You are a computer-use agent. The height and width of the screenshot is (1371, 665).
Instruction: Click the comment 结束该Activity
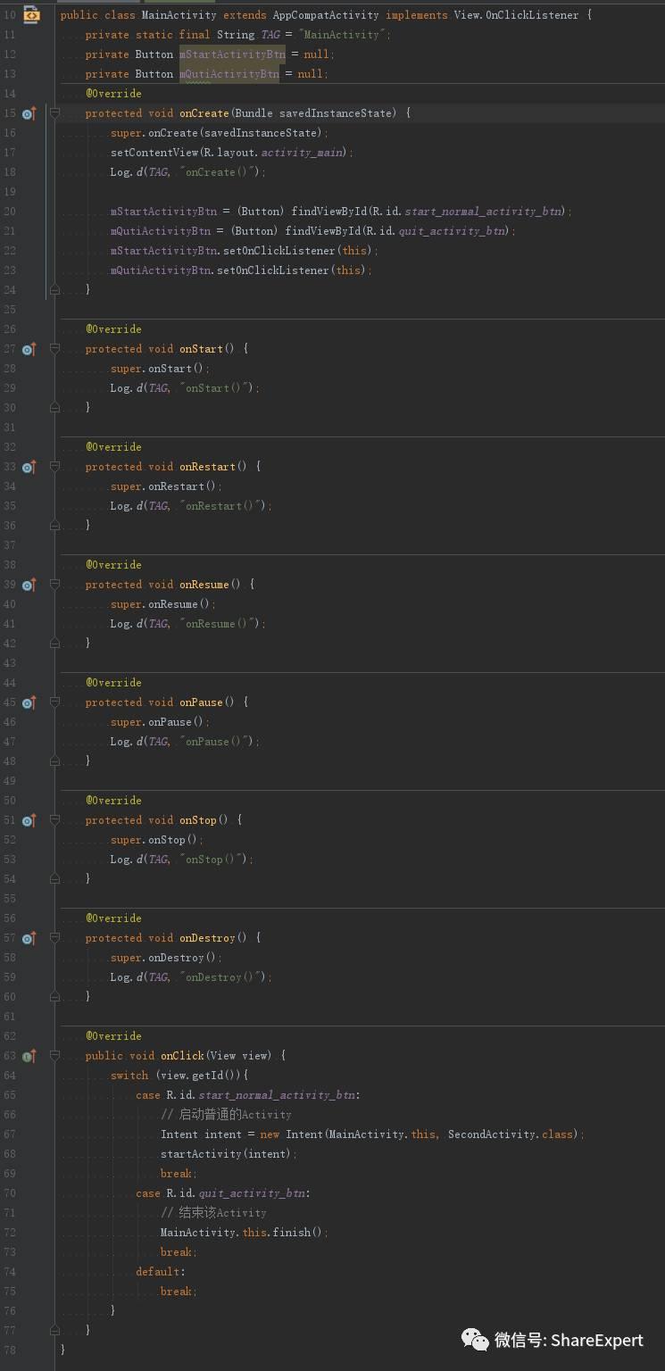(213, 1213)
